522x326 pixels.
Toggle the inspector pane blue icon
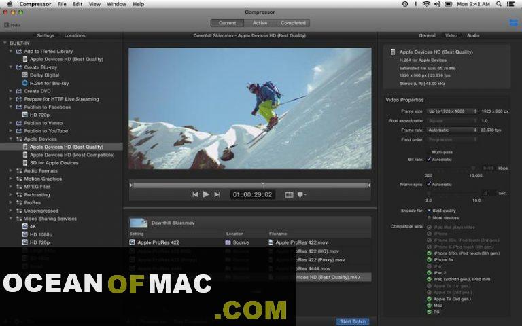pos(513,22)
